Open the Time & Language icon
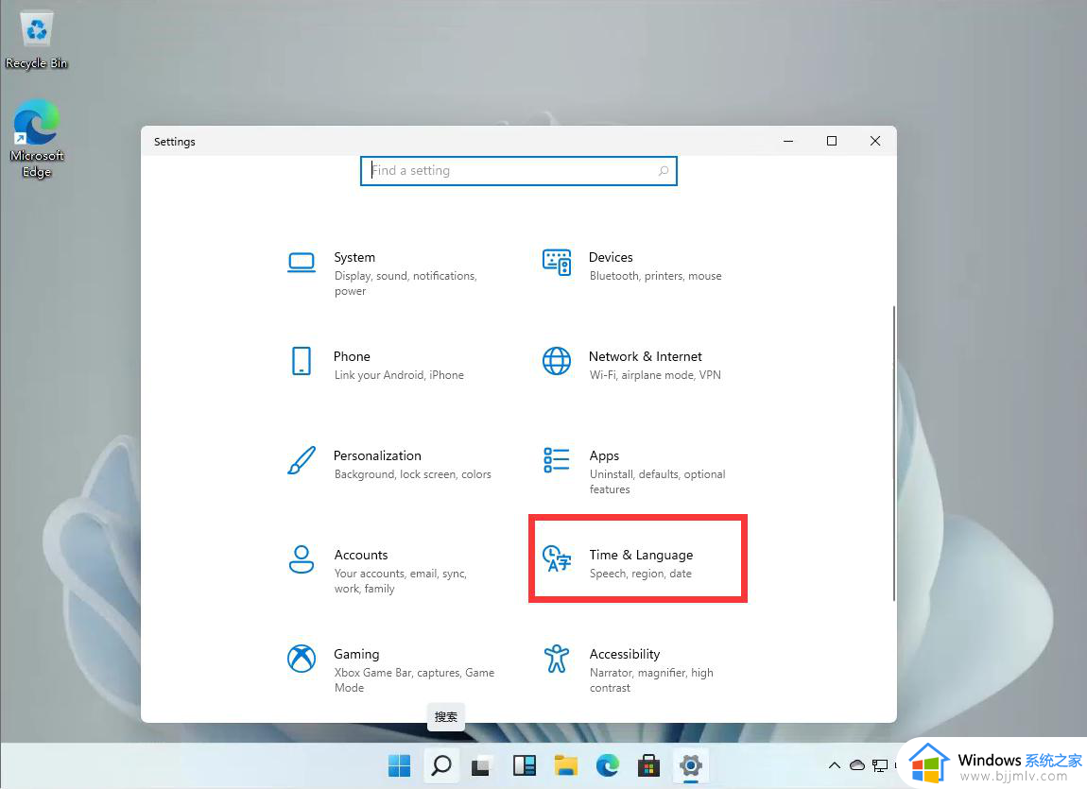The height and width of the screenshot is (789, 1087). point(557,559)
